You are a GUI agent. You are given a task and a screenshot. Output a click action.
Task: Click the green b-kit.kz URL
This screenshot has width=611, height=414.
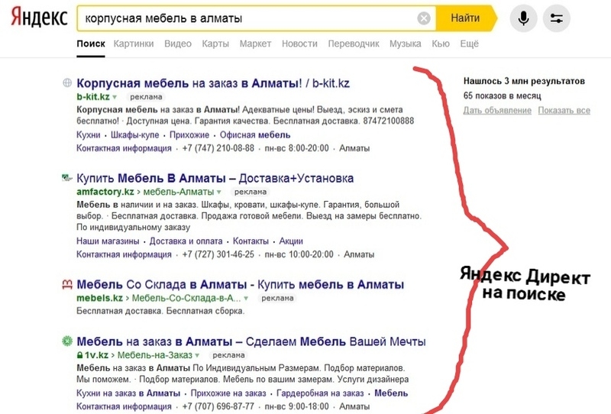coord(93,97)
